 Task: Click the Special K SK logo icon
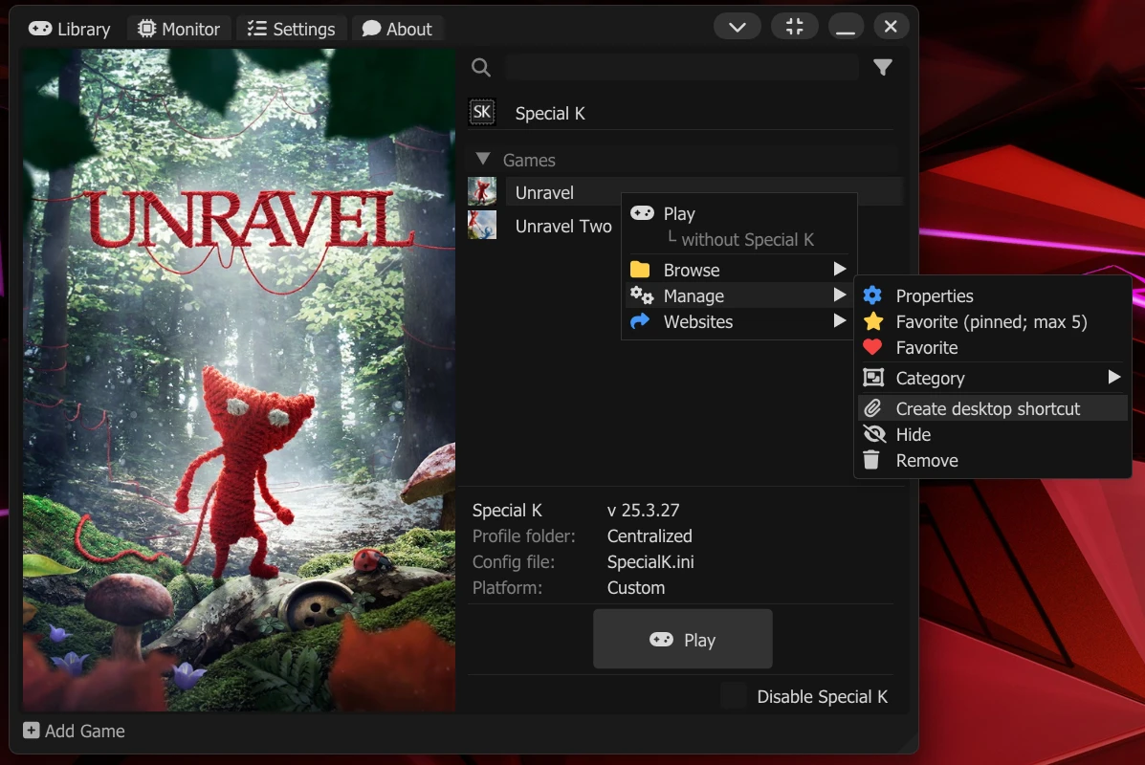pyautogui.click(x=482, y=113)
